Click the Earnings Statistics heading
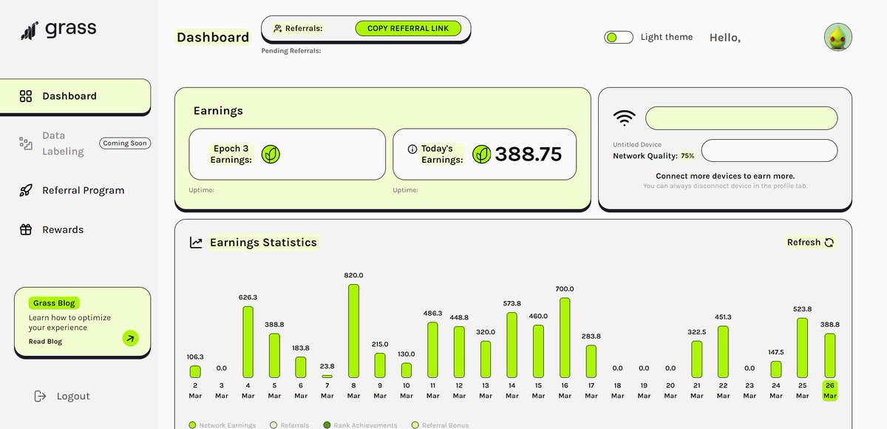This screenshot has height=429, width=887. pos(263,243)
